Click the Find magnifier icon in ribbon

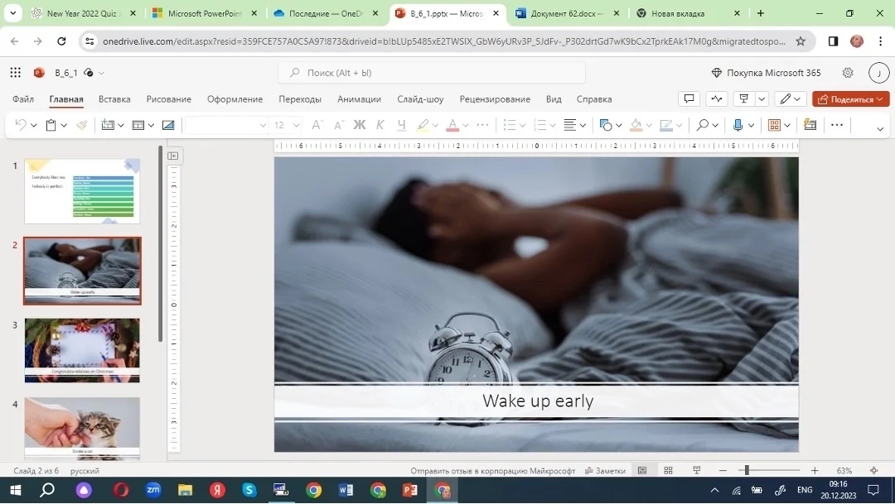(702, 125)
